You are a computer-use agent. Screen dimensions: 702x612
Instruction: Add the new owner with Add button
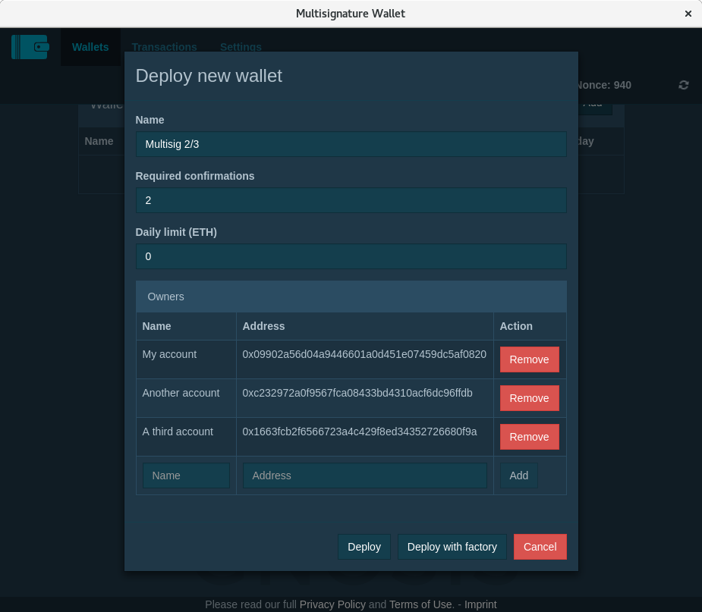tap(519, 475)
